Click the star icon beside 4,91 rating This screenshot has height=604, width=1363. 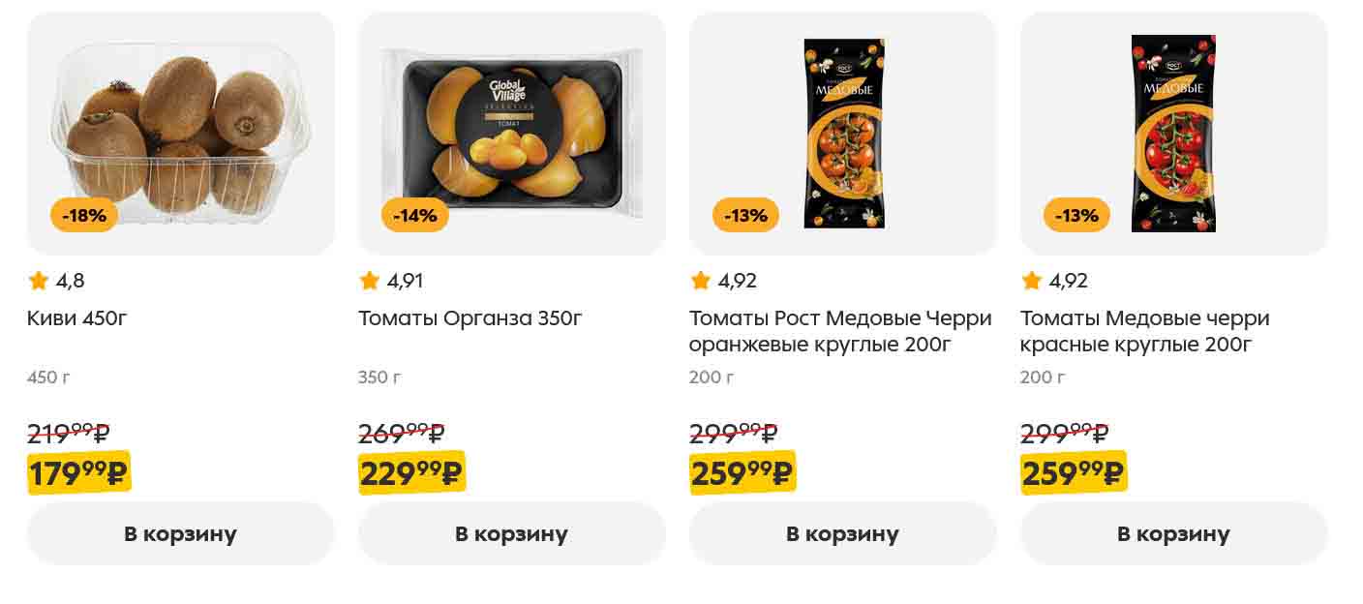(369, 281)
